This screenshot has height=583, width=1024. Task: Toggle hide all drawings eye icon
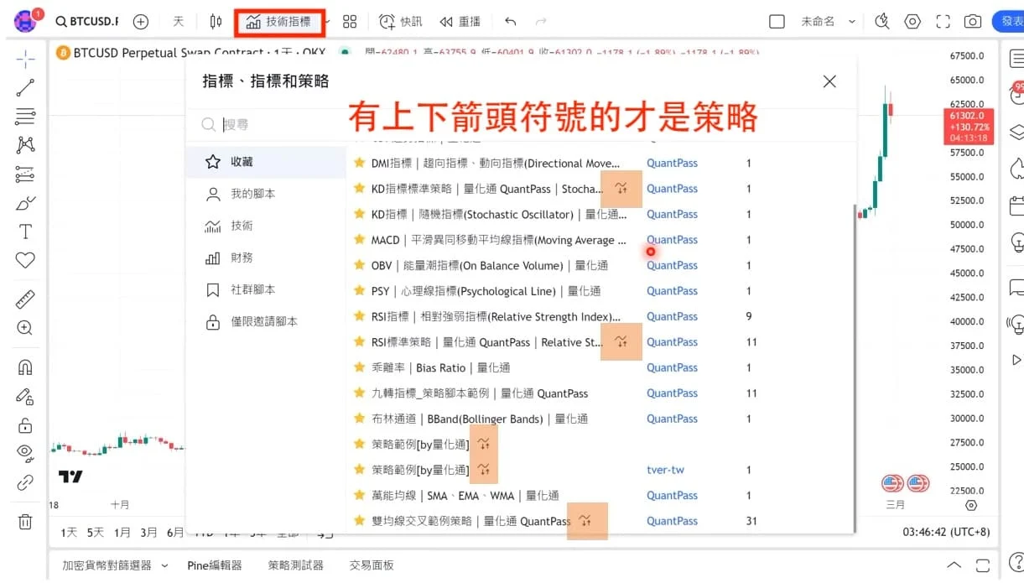pyautogui.click(x=25, y=453)
